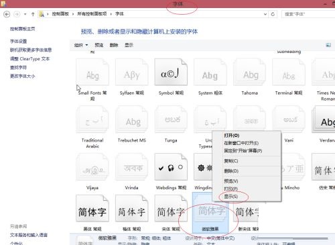Image resolution: width=335 pixels, height=245 pixels.
Task: Open the 控制面板主页 link
Action: [x=23, y=29]
